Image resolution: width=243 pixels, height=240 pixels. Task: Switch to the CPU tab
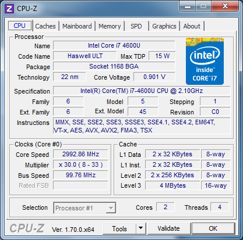coord(20,26)
